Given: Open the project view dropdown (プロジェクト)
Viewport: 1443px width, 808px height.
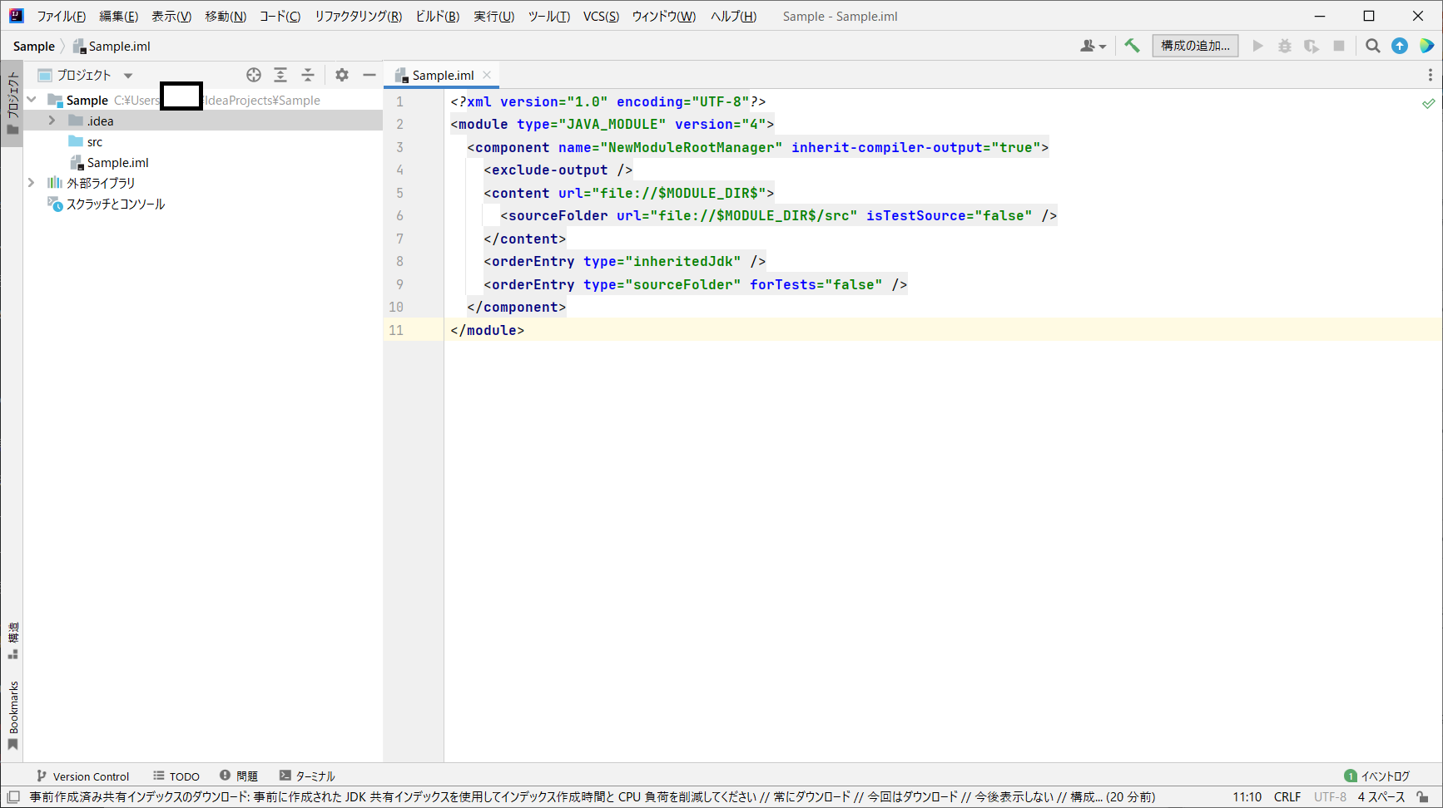Looking at the screenshot, I should coord(85,75).
